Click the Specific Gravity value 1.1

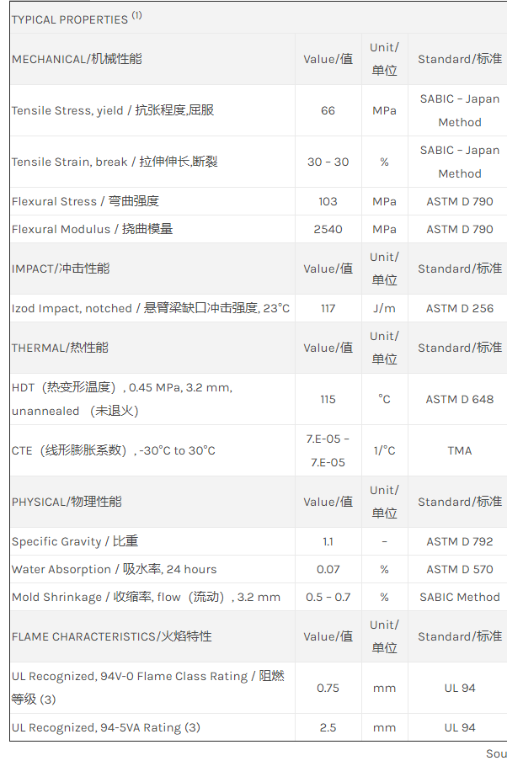pos(328,541)
